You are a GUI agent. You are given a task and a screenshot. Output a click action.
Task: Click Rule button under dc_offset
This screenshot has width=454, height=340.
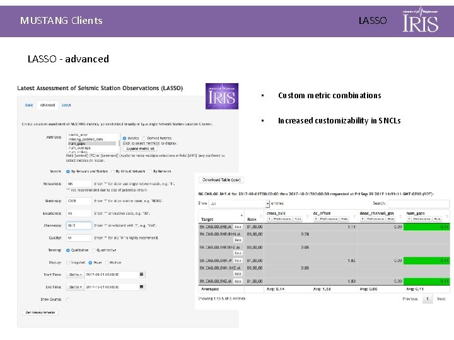tap(344, 219)
